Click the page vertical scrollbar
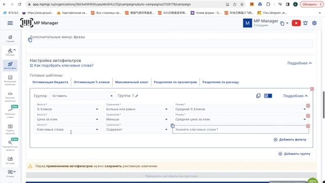The height and width of the screenshot is (183, 325). pyautogui.click(x=323, y=105)
